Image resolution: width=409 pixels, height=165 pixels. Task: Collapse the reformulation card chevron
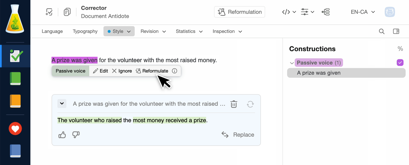62,103
